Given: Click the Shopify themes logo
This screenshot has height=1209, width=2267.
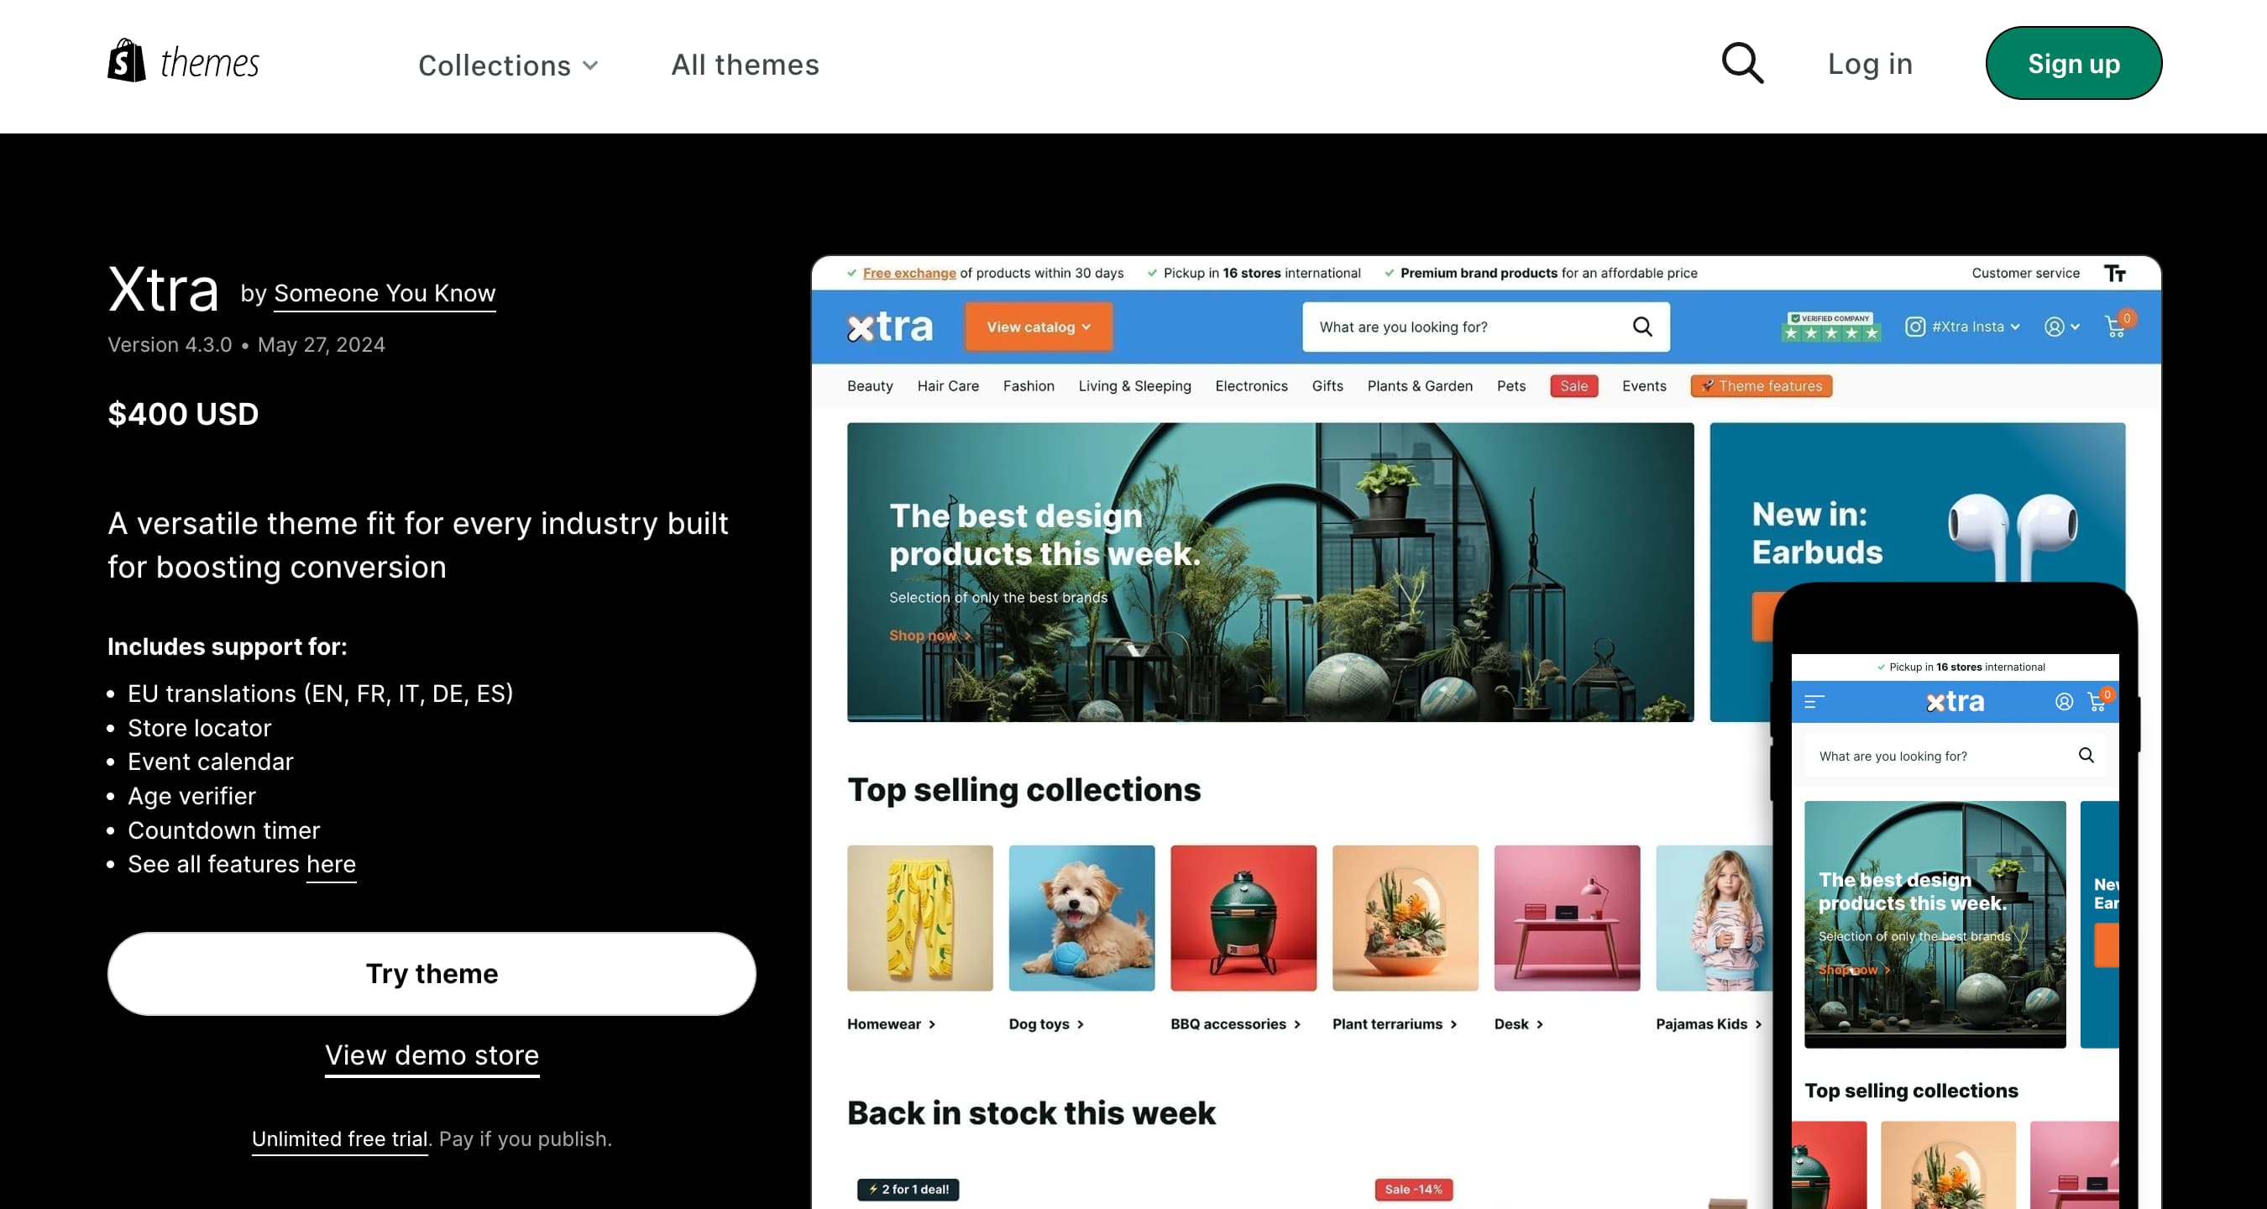Looking at the screenshot, I should point(183,61).
